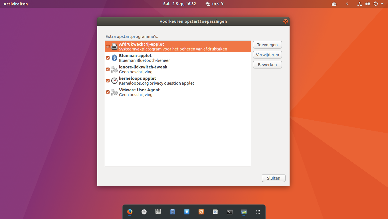The width and height of the screenshot is (388, 219).
Task: Click the 'Extra opstartprogramma's:' label
Action: 132,36
